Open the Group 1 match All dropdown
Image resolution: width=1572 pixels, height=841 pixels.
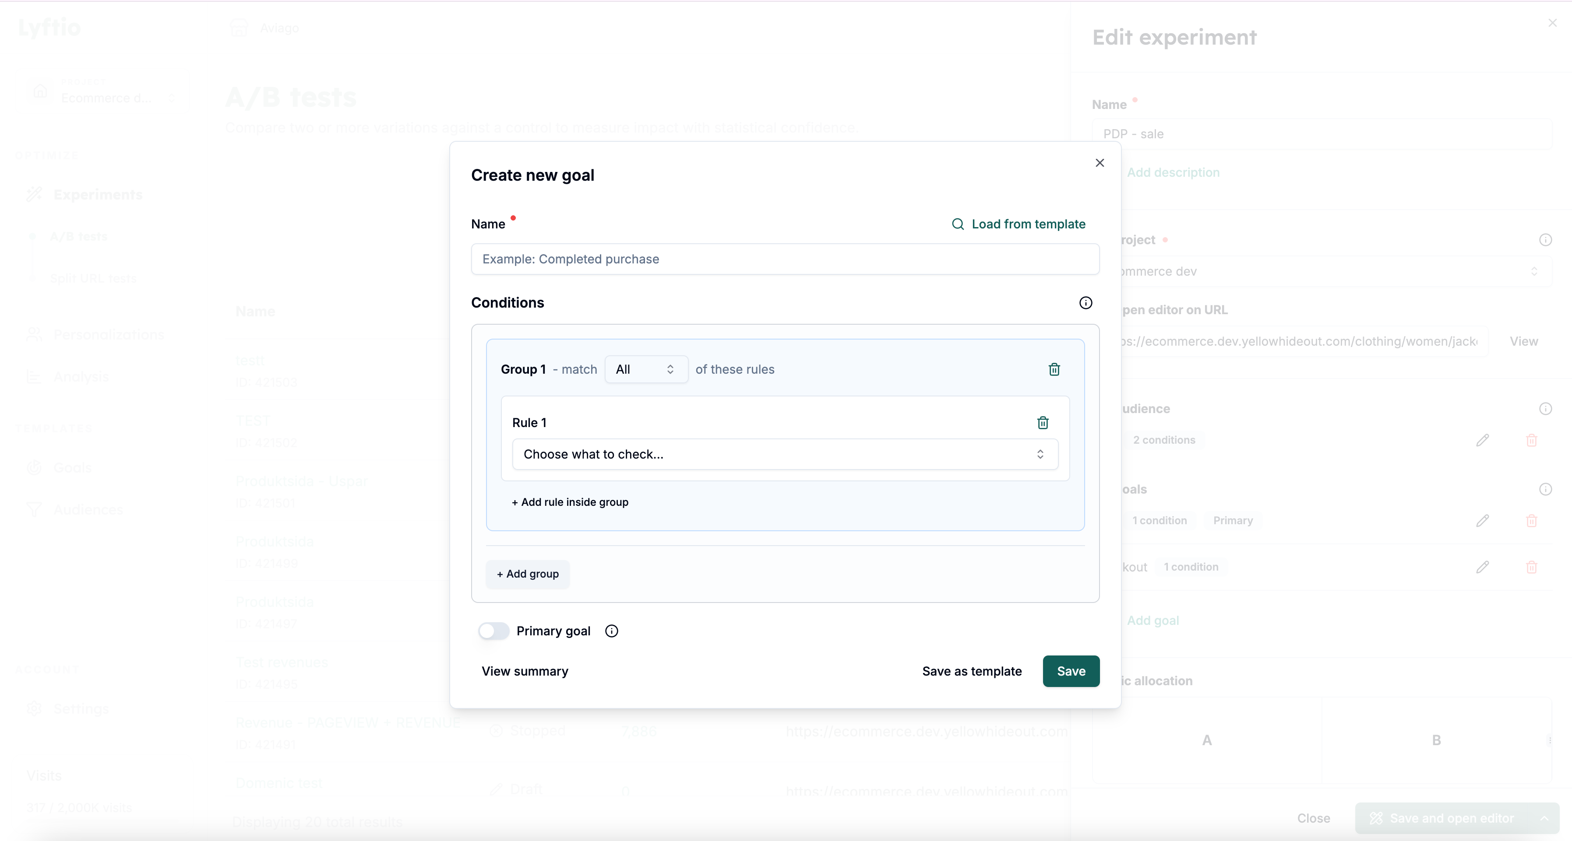pos(645,369)
